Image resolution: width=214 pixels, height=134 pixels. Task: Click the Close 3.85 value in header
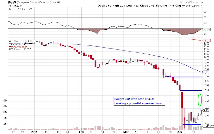point(147,6)
